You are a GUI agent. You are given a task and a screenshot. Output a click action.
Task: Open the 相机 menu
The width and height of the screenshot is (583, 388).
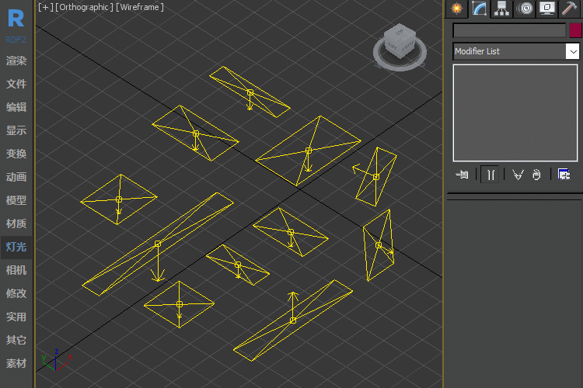tap(16, 270)
